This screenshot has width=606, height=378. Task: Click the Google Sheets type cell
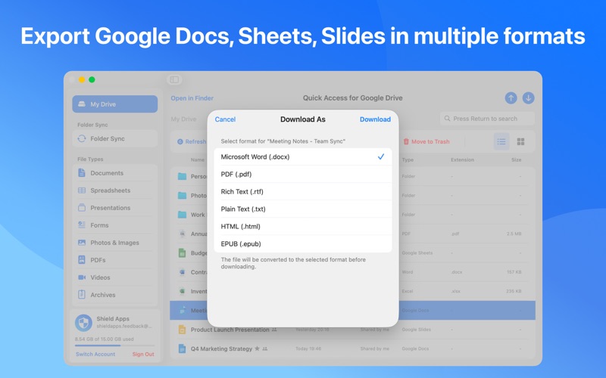417,253
